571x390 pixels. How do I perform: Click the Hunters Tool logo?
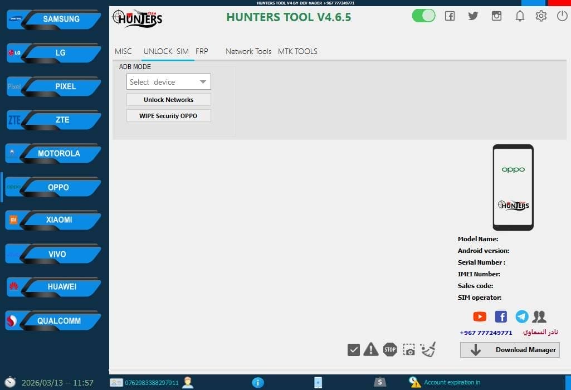coord(137,18)
